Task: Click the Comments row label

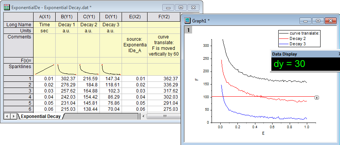Action: point(19,45)
